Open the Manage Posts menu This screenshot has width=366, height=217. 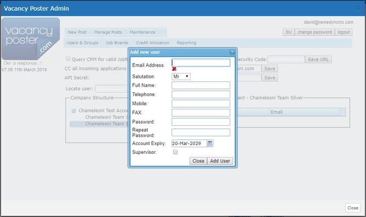[x=108, y=32]
